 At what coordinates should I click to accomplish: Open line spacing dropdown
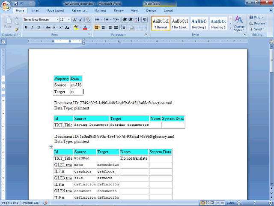click(124, 27)
